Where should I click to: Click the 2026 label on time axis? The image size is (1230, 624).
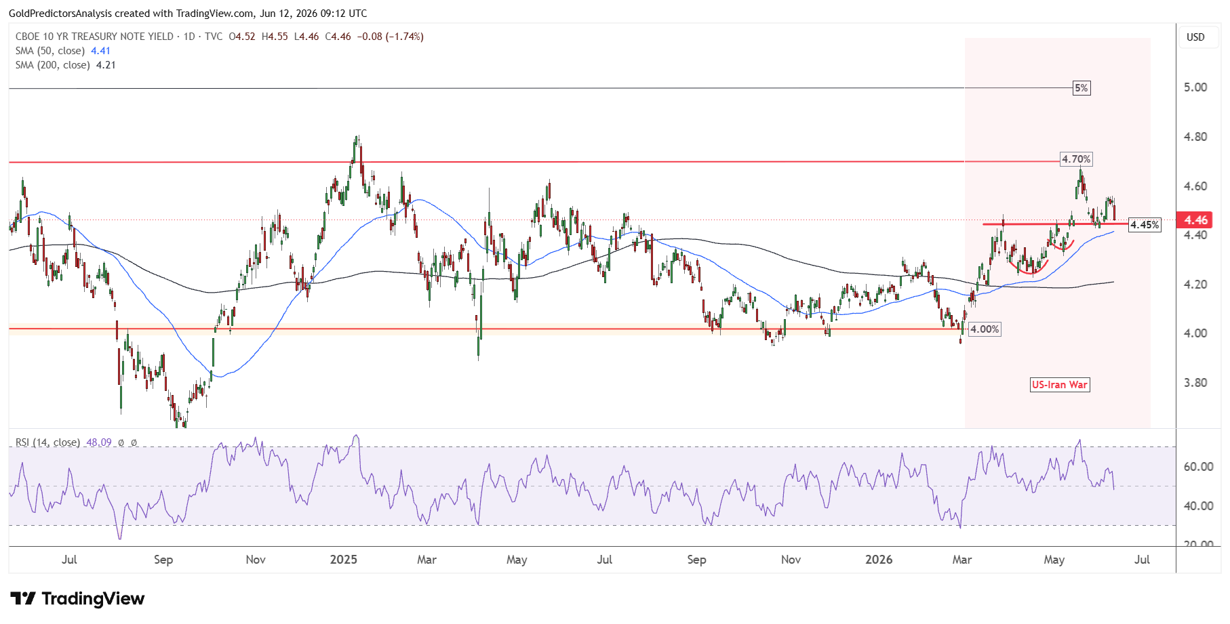[879, 560]
